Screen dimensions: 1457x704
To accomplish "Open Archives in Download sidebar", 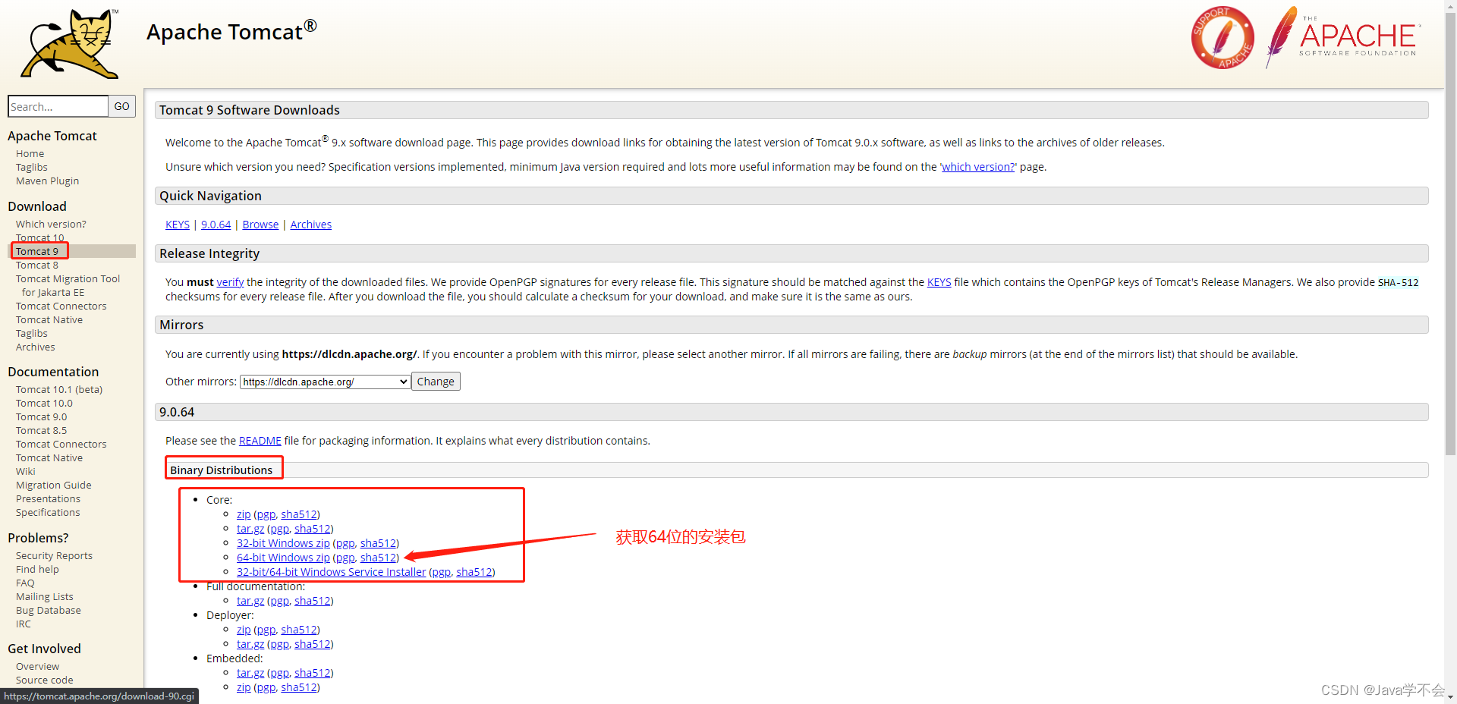I will [x=36, y=347].
